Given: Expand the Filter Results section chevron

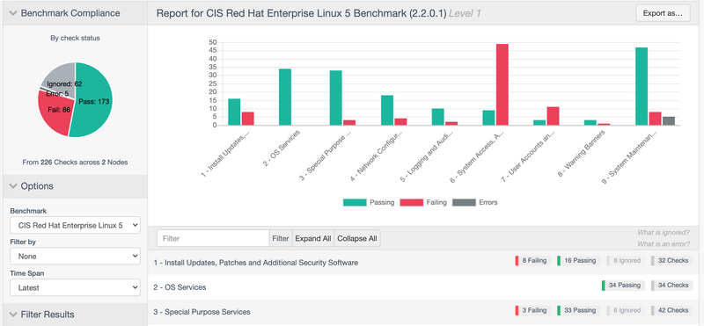Looking at the screenshot, I should pyautogui.click(x=12, y=315).
